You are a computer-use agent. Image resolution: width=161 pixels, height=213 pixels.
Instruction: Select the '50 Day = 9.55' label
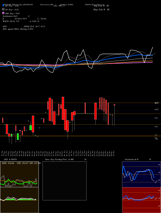click(x=12, y=9)
